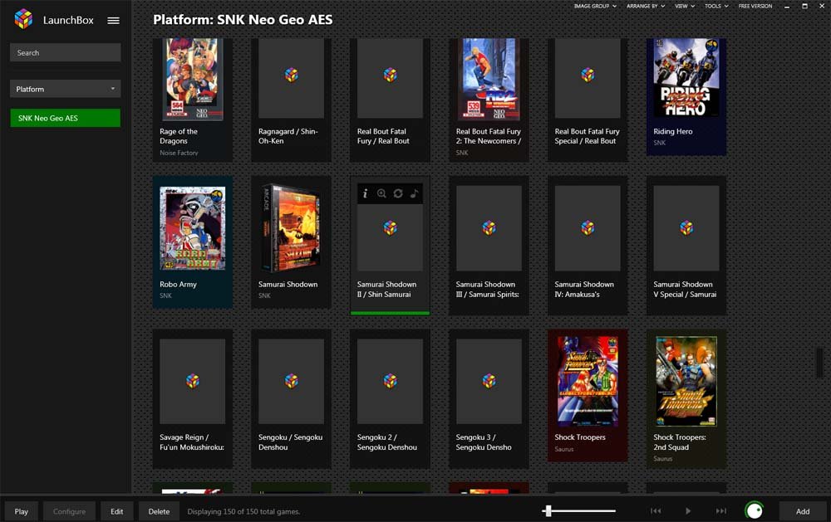Click the Delete button
831x522 pixels.
click(159, 511)
